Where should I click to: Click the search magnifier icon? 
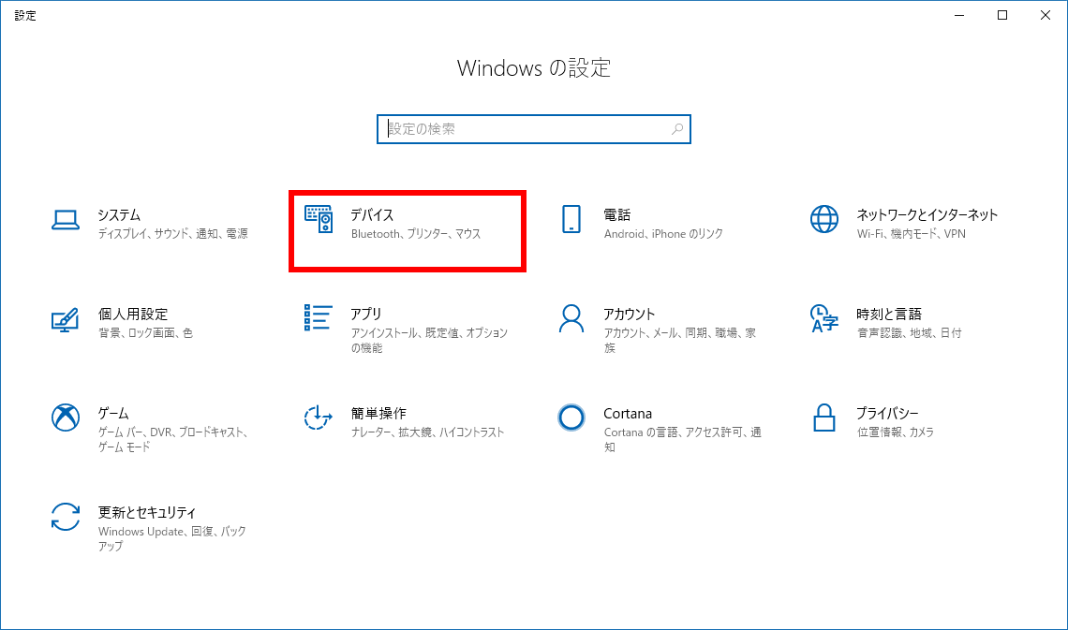pos(677,129)
